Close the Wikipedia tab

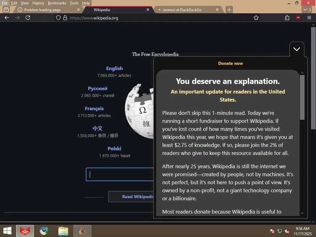(148, 10)
